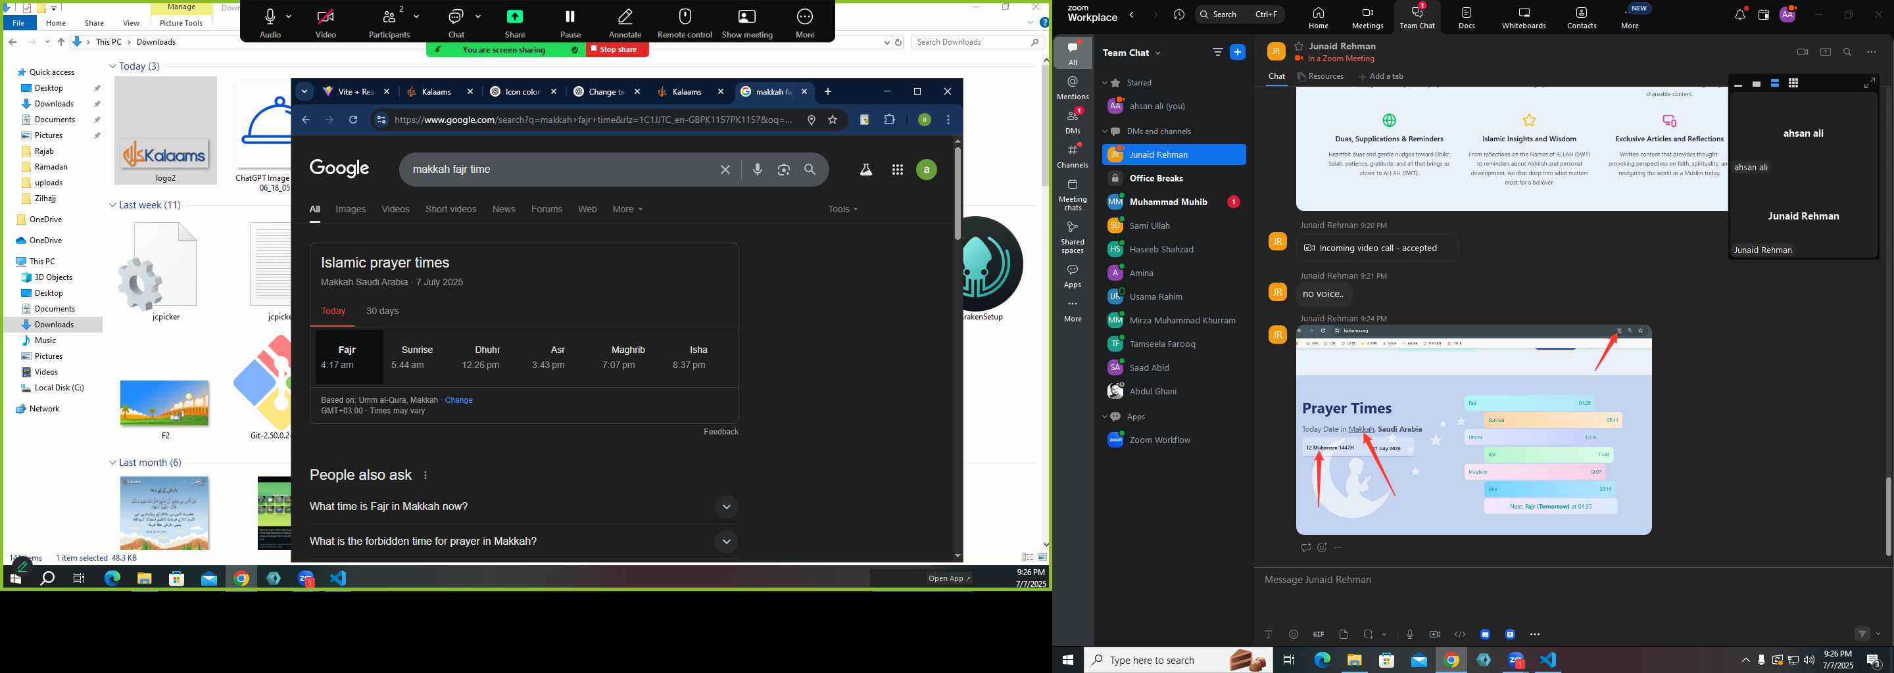Open Chrome extensions puzzle icon
The width and height of the screenshot is (1894, 673).
889,120
